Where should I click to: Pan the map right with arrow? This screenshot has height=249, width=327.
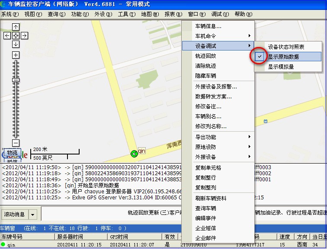pos(24,35)
